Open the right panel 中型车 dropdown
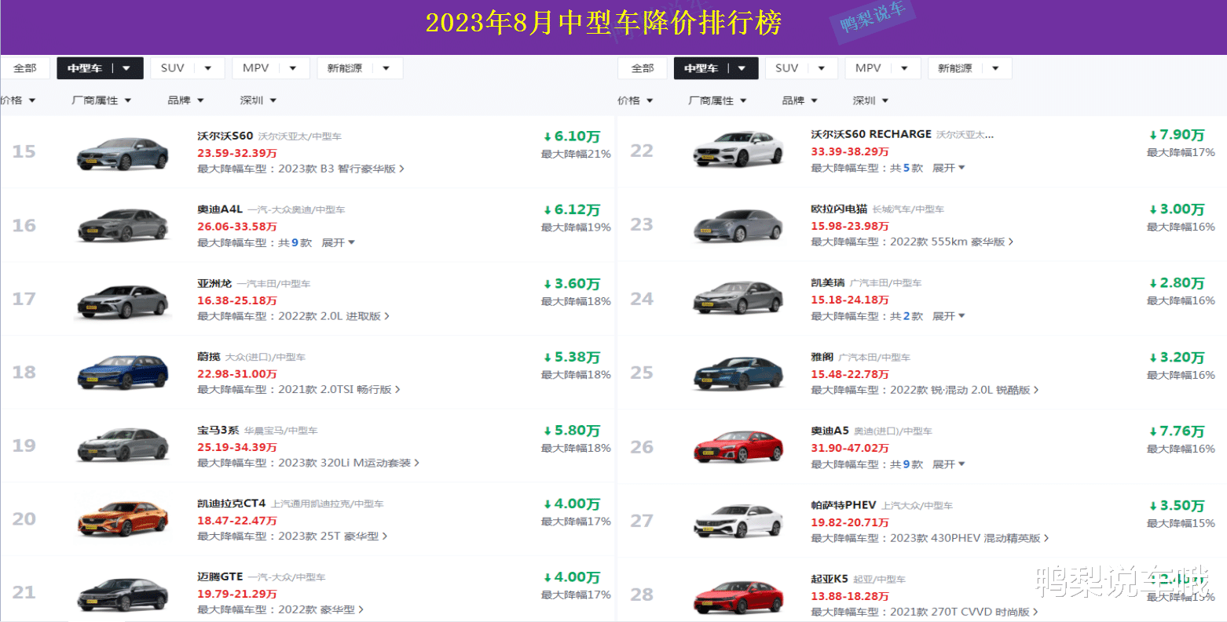This screenshot has height=622, width=1227. (716, 68)
